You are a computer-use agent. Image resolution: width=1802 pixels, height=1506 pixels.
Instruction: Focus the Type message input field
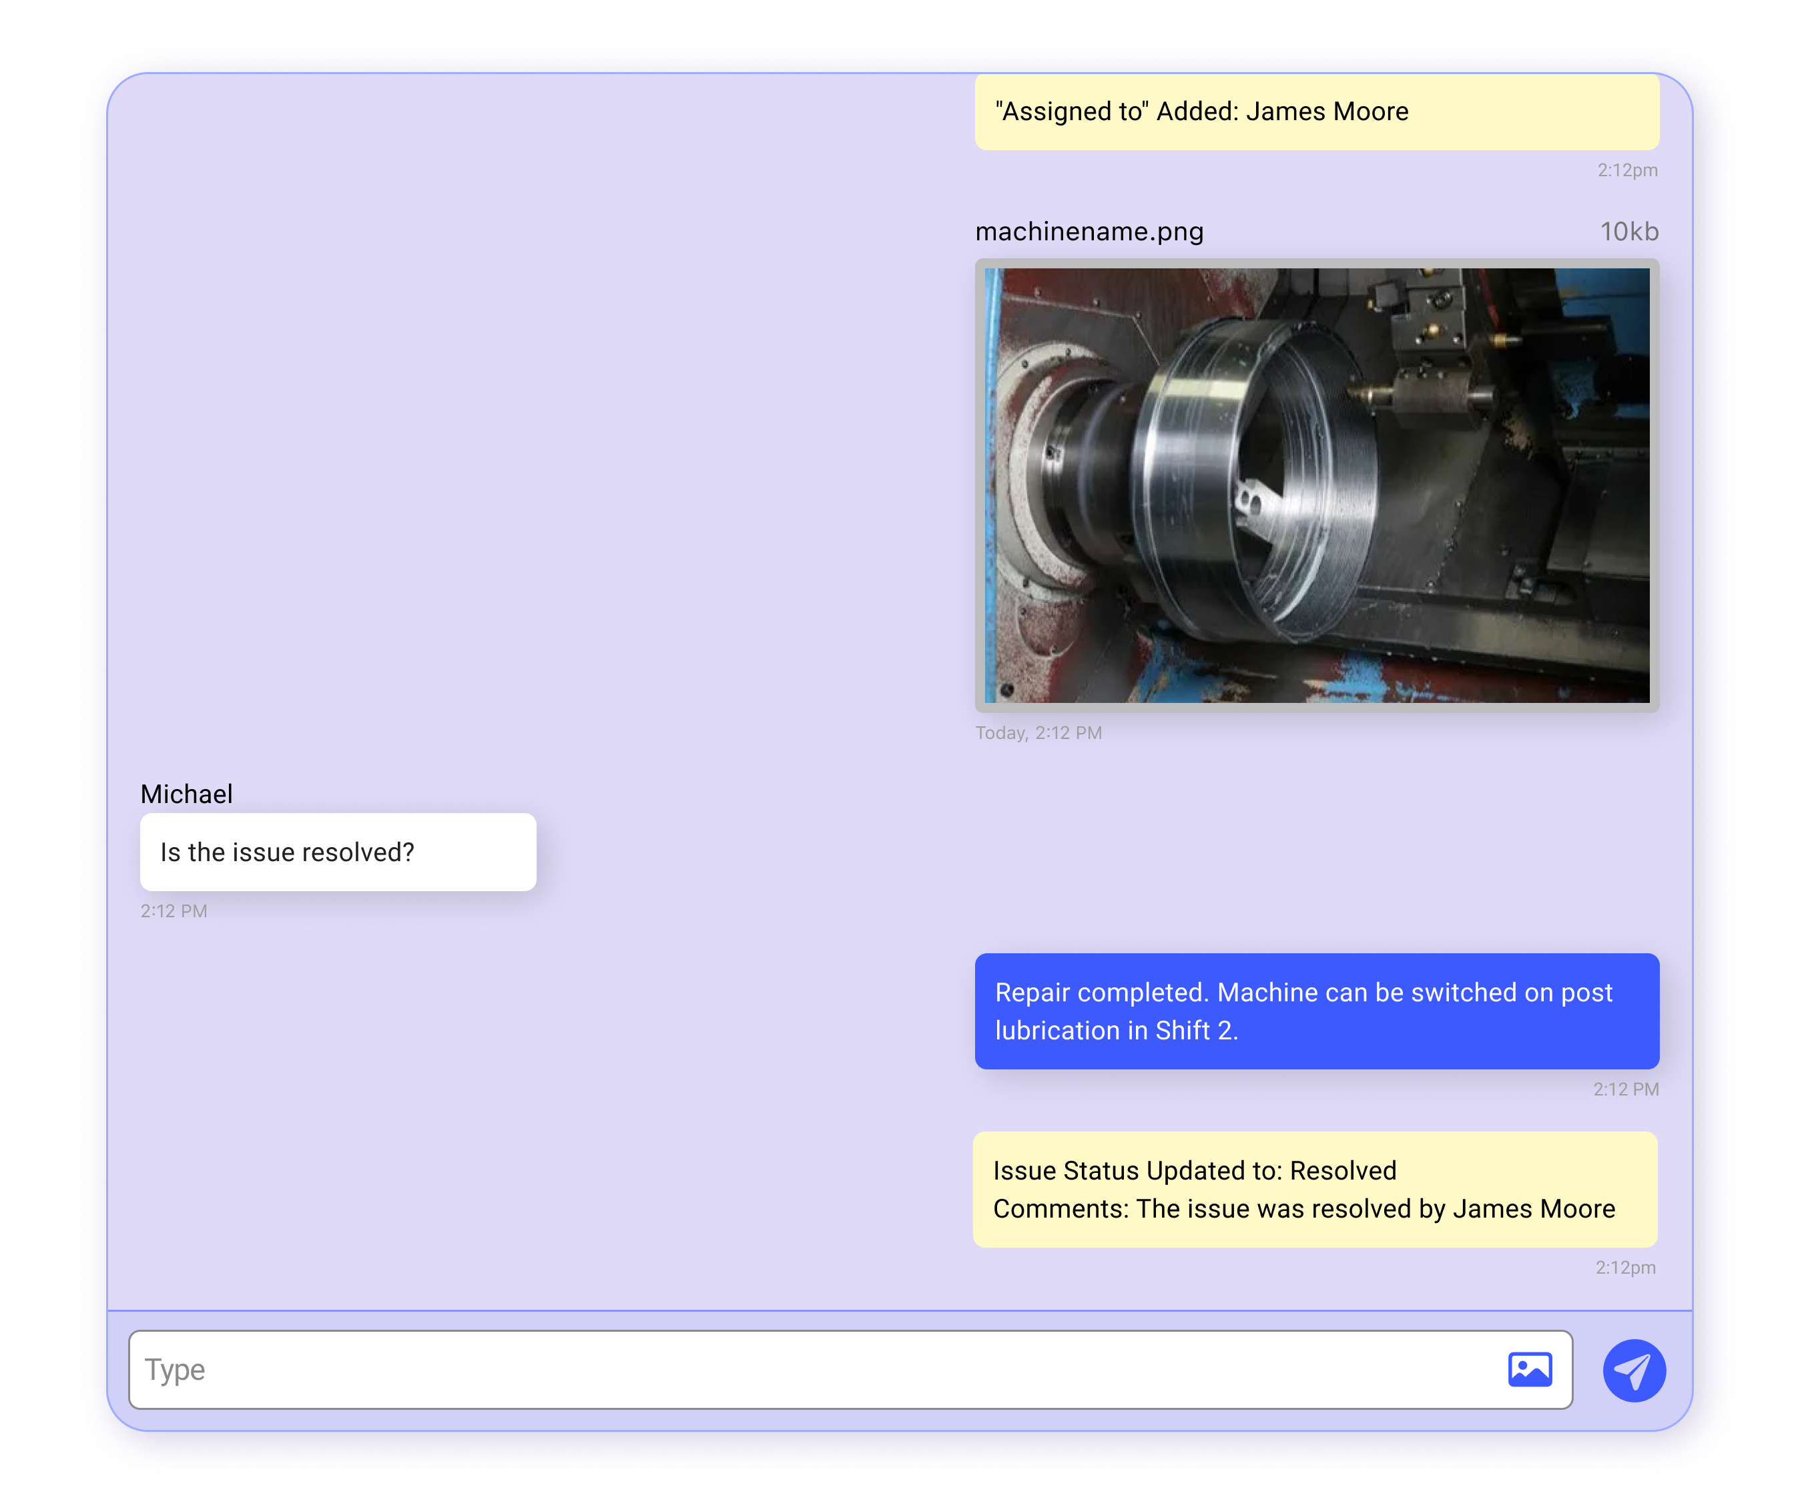[x=850, y=1370]
